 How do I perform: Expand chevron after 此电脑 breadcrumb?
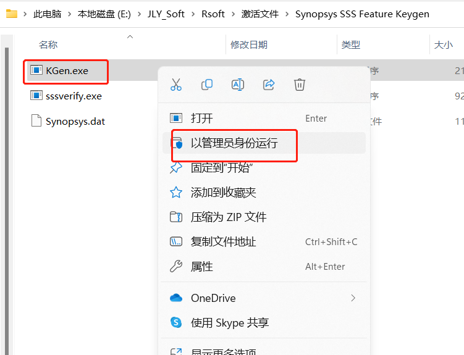(x=70, y=14)
